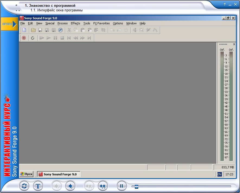Screen dimensions: 240x193
Task: Click the Cut scissors icon
Action: point(69,30)
